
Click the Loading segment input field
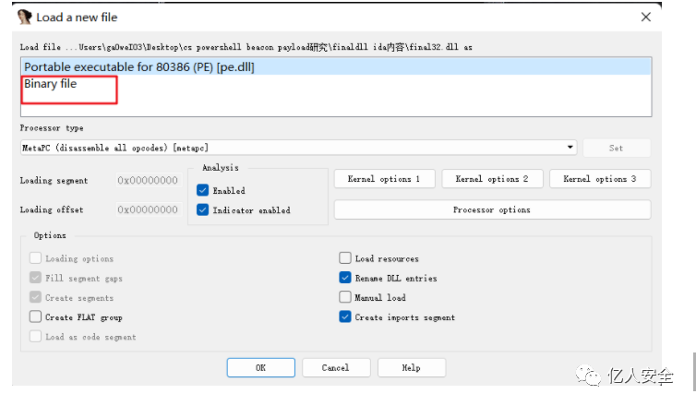(149, 180)
